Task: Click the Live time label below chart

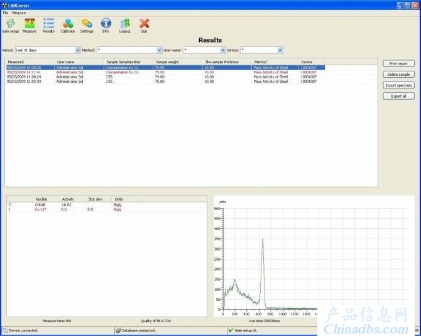Action: coord(264,321)
